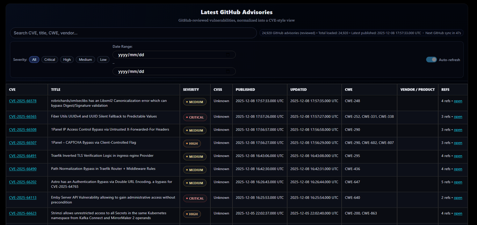Open refs for CVE-2025-66623 row
The width and height of the screenshot is (477, 225).
[458, 213]
